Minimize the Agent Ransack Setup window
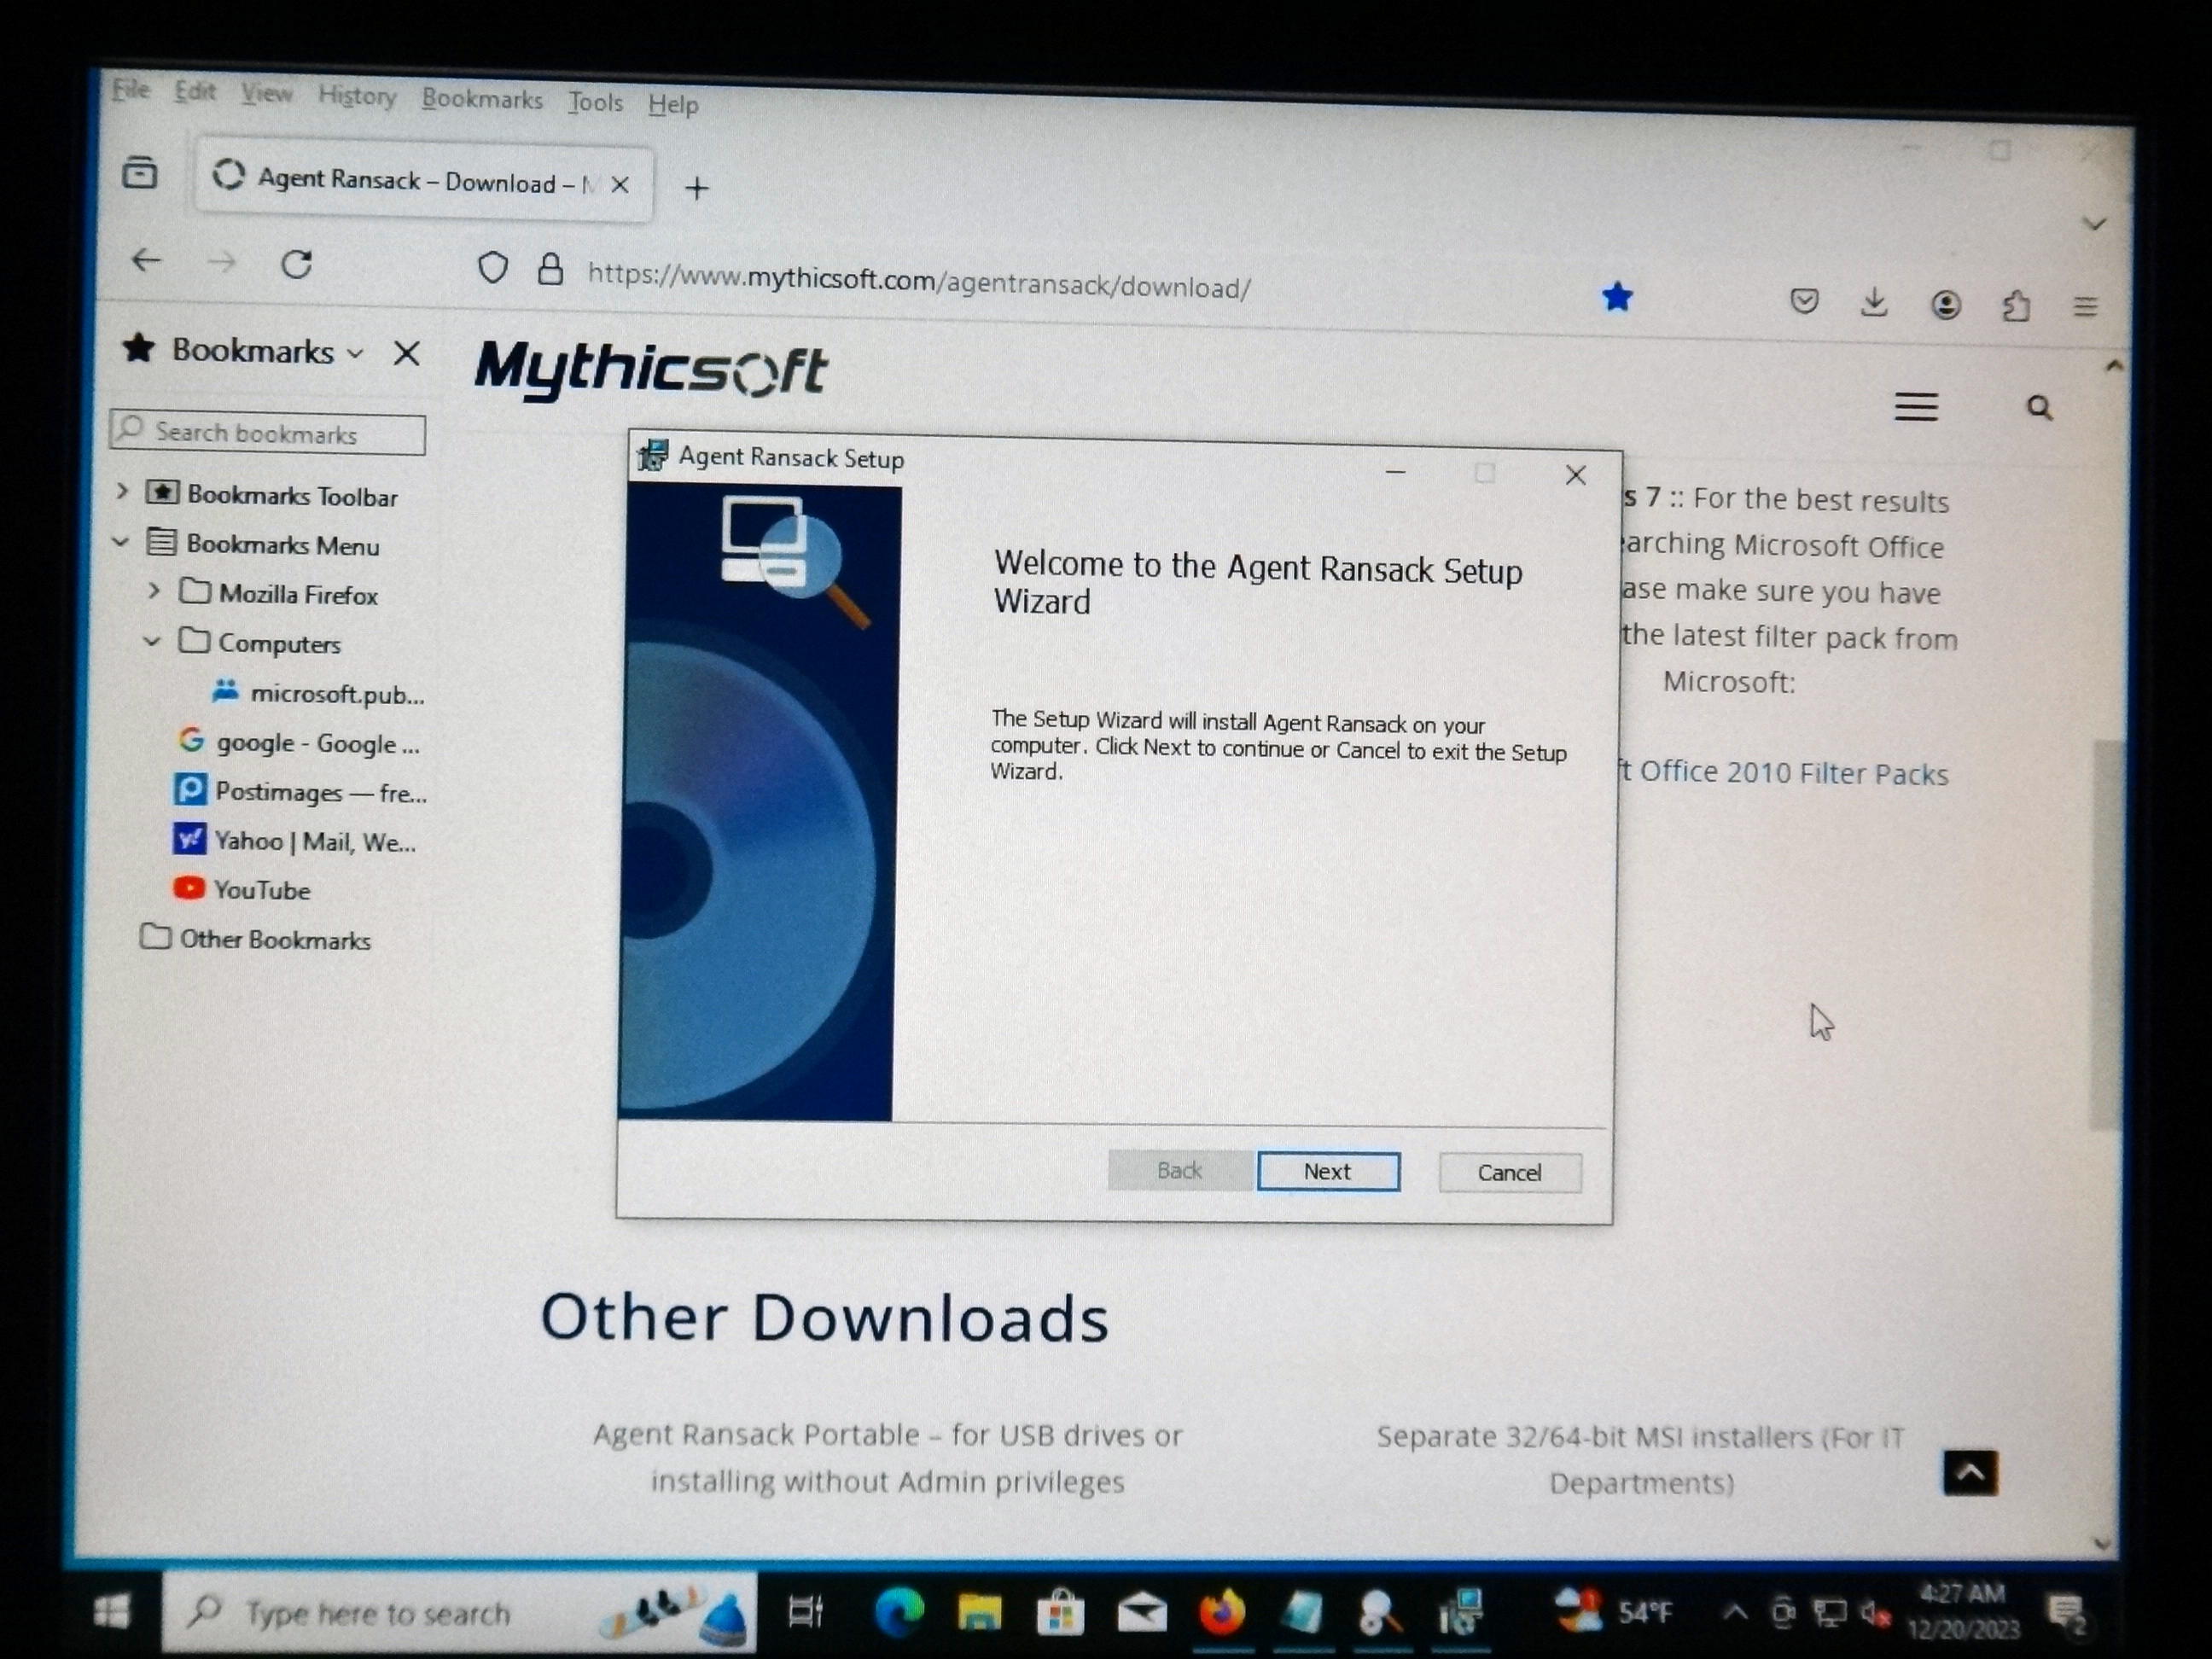This screenshot has width=2212, height=1659. (1395, 471)
